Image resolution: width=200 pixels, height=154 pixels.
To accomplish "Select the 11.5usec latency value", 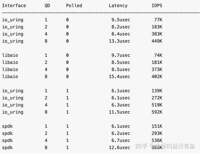I will click(119, 112).
